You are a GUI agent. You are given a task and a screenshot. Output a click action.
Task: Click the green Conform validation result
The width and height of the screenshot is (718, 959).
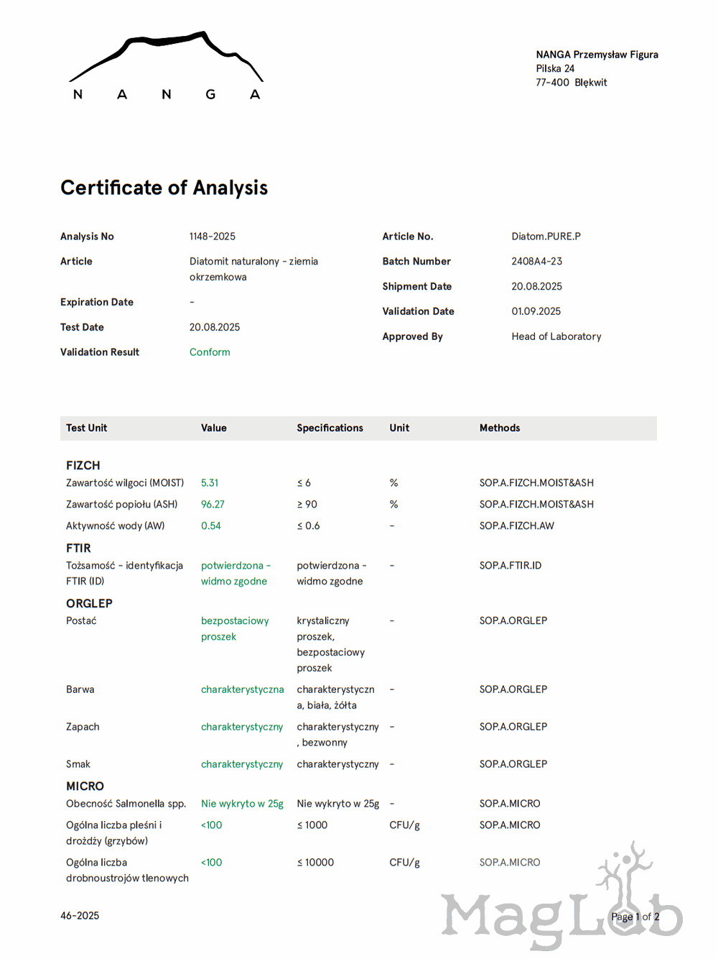(210, 352)
